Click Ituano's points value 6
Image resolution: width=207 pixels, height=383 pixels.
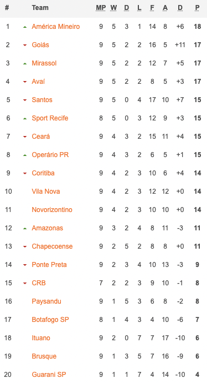pos(197,338)
